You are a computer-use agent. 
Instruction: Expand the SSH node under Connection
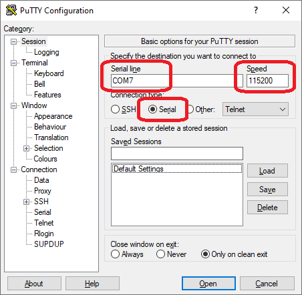[26, 202]
